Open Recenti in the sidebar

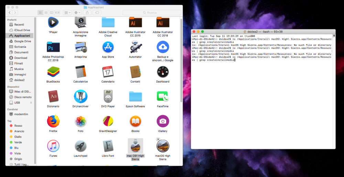pos(20,25)
